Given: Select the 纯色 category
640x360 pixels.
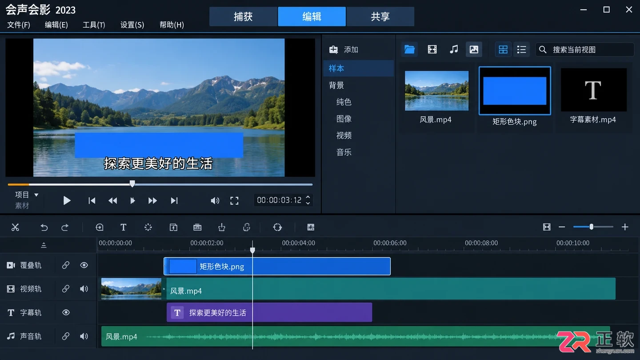Looking at the screenshot, I should click(344, 102).
